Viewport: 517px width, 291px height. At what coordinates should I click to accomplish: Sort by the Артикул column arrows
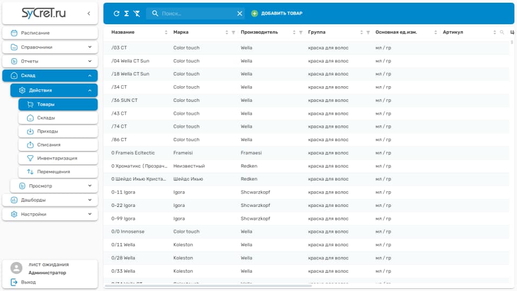pos(494,32)
